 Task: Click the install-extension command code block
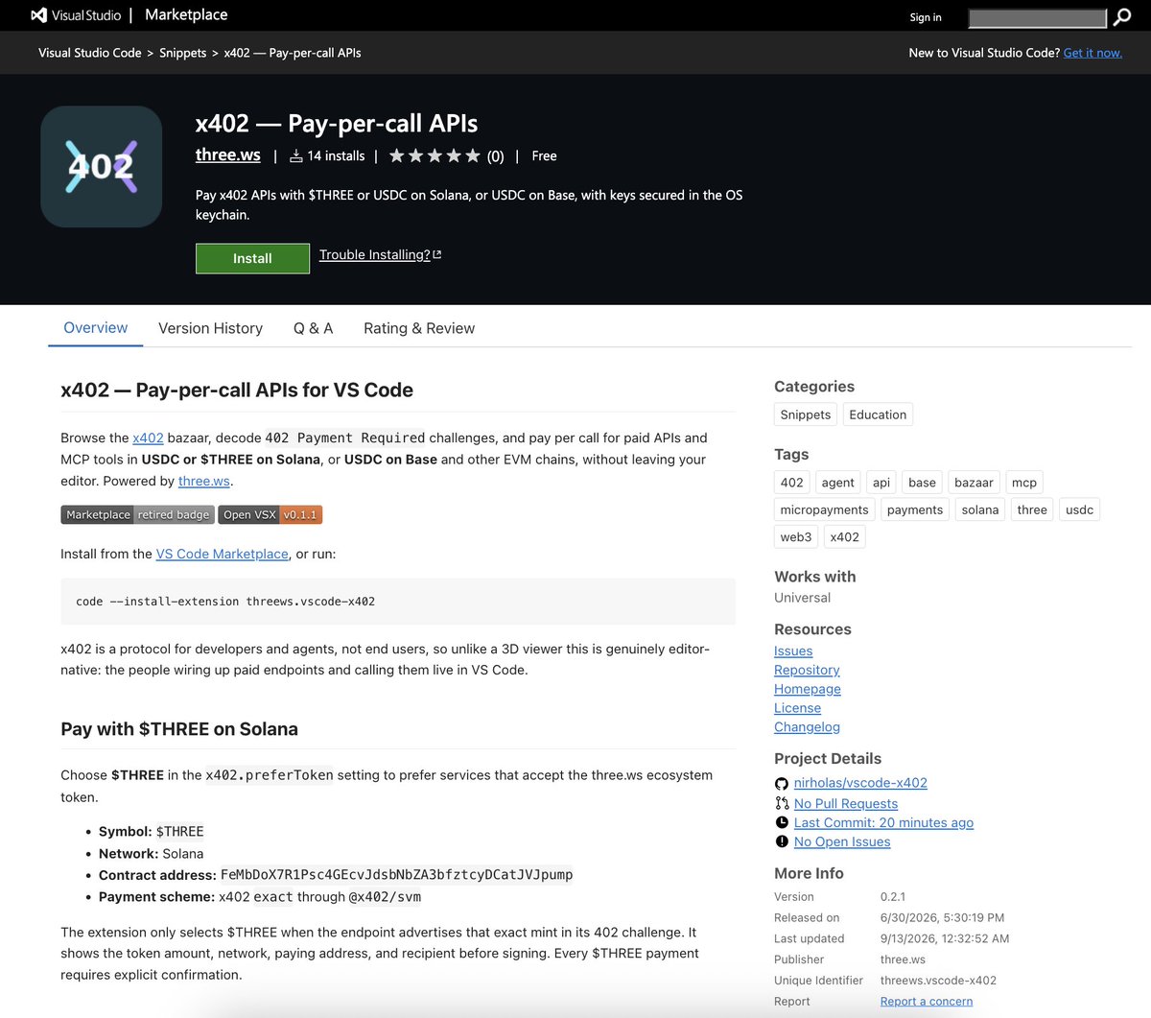click(x=398, y=602)
